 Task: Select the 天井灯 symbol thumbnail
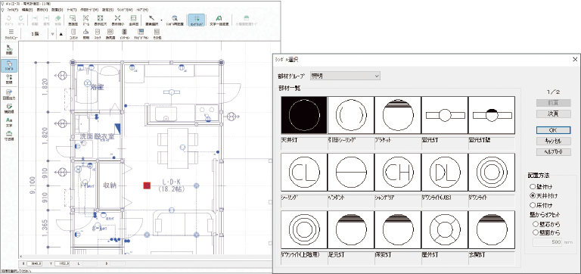coord(304,115)
